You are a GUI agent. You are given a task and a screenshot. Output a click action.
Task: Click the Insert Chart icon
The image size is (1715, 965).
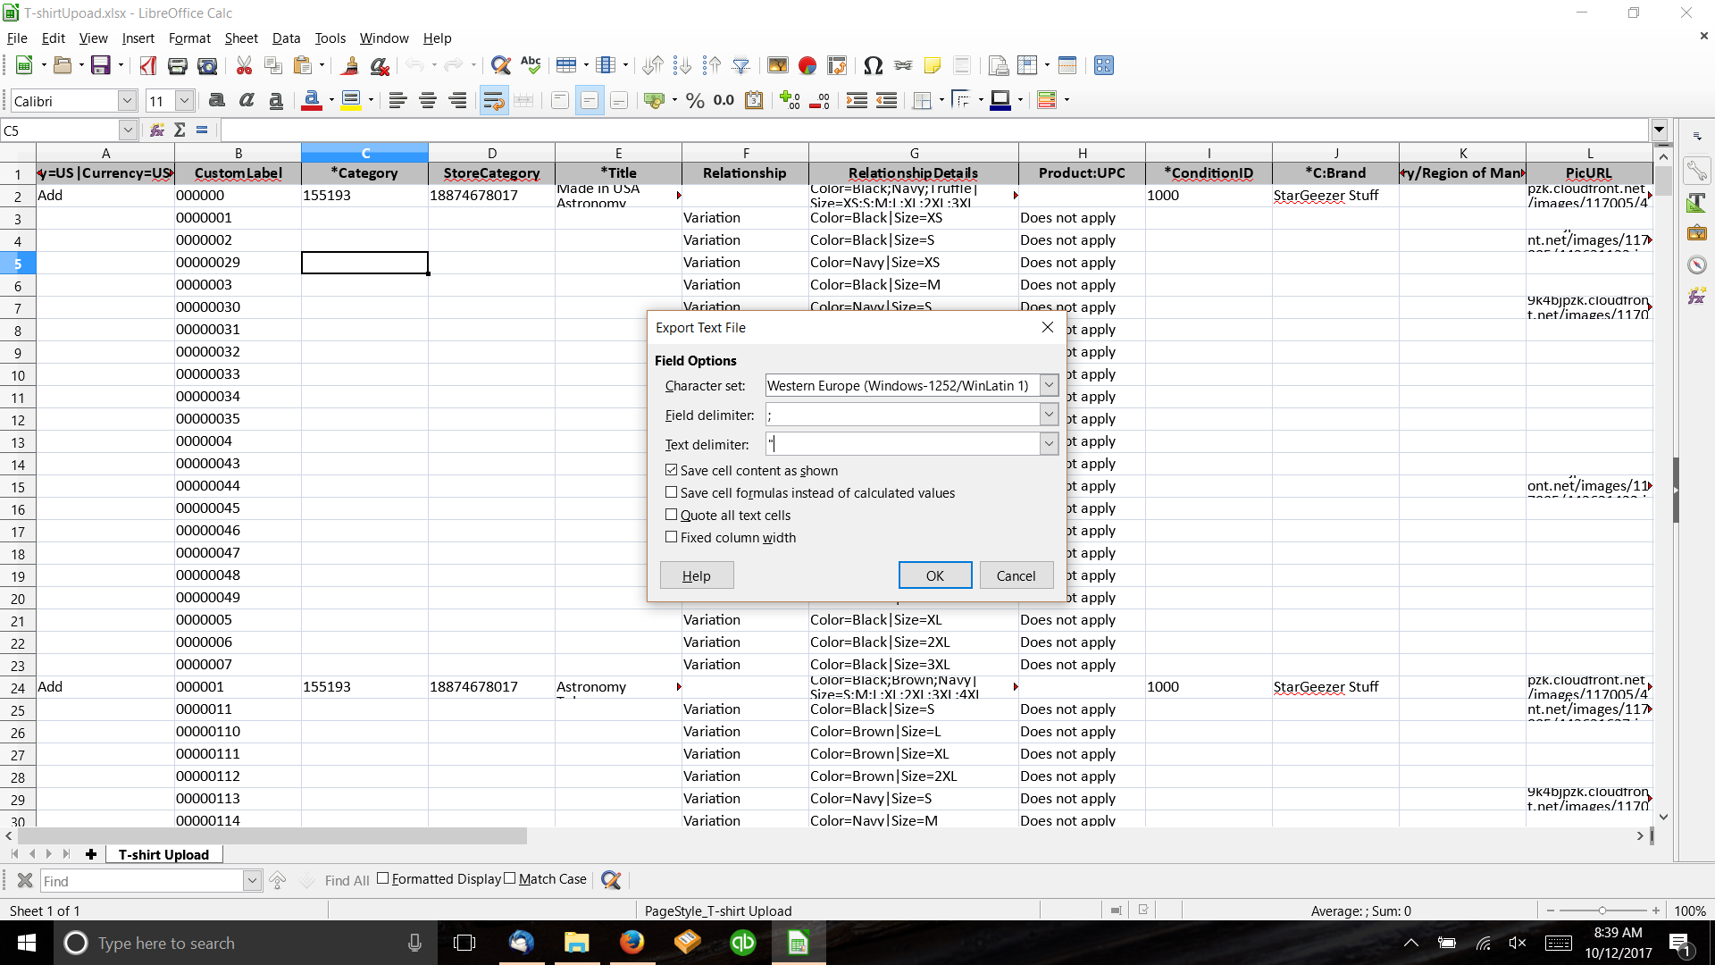807,65
